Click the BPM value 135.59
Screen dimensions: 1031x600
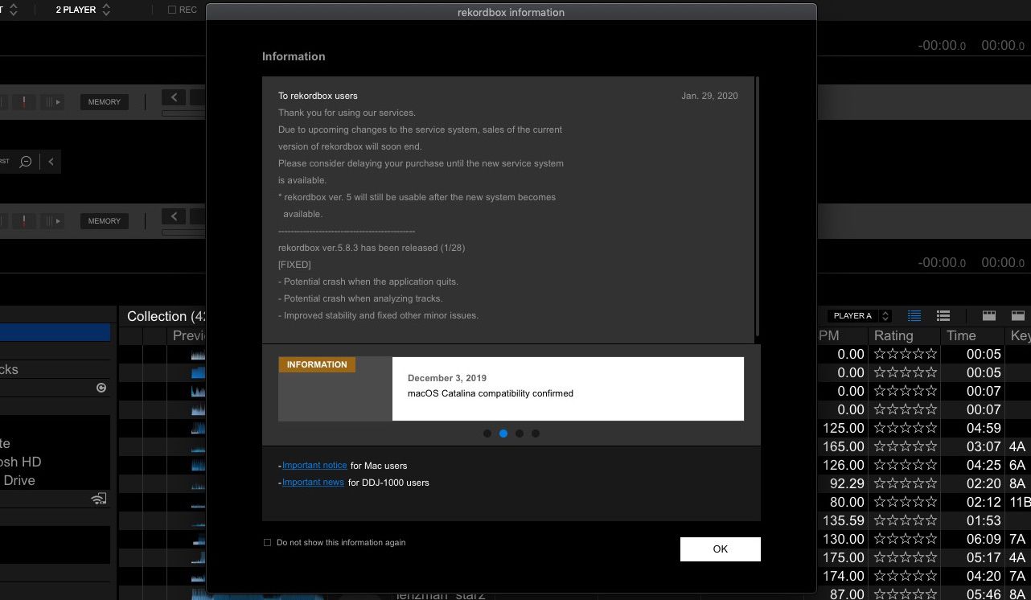(844, 520)
